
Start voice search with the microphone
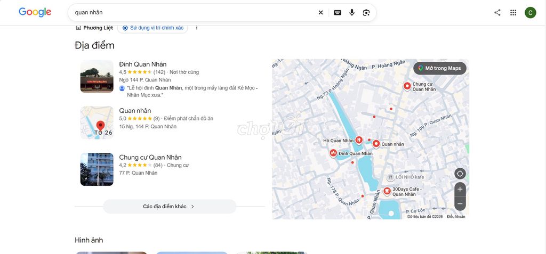(x=352, y=13)
